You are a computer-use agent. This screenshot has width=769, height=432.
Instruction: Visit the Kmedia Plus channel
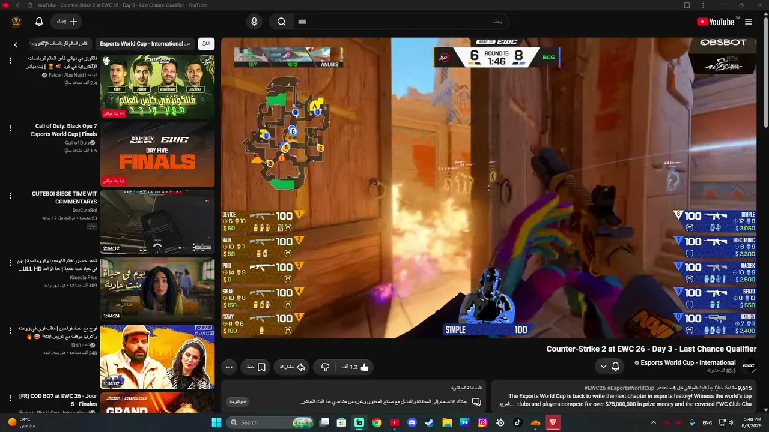click(x=84, y=278)
